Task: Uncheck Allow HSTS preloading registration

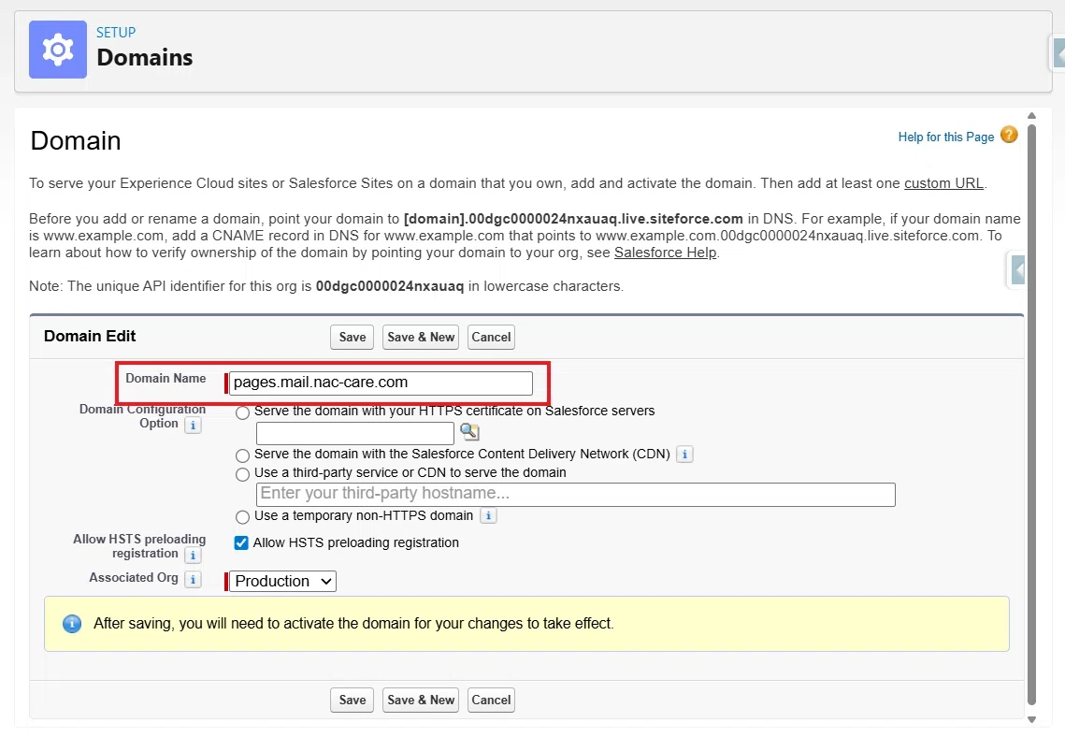Action: [x=241, y=542]
